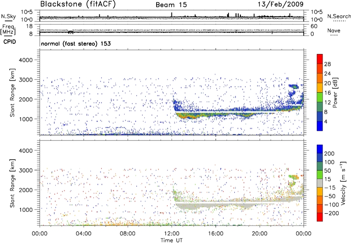
Task: Click the '20:00' time axis tick label
Action: (259, 234)
